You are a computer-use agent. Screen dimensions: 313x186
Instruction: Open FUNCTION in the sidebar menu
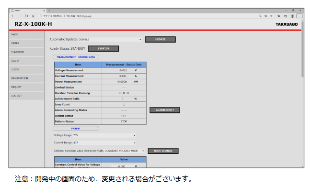(26, 52)
